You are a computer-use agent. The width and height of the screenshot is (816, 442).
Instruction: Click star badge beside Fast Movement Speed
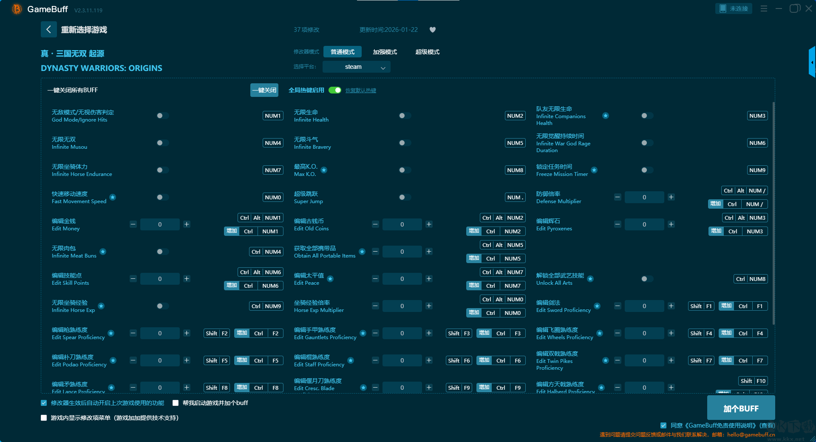coord(113,197)
